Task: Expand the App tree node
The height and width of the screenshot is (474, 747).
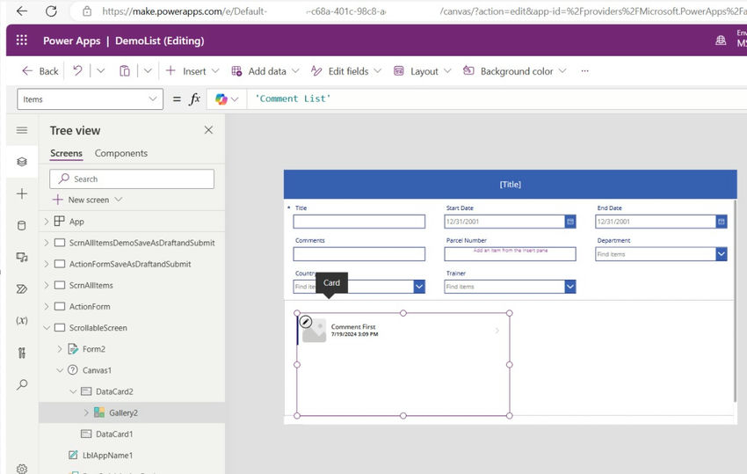Action: [47, 222]
